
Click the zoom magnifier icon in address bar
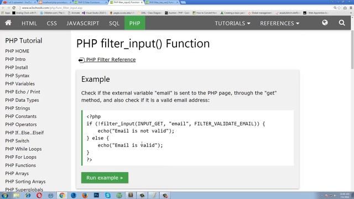tap(335, 8)
